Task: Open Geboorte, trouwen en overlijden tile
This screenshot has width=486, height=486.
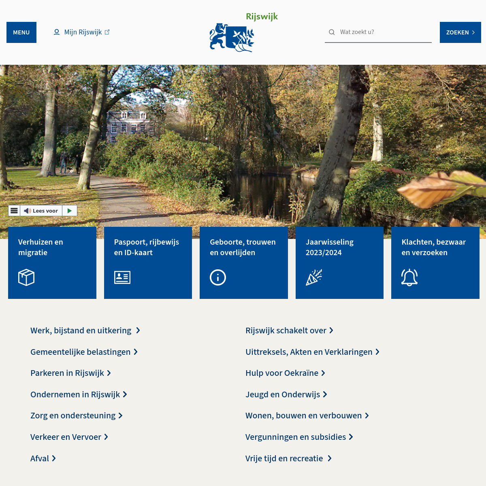Action: point(244,263)
